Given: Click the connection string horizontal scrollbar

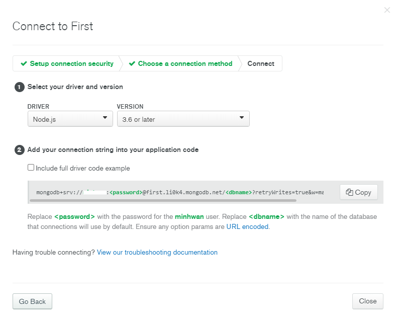Looking at the screenshot, I should coord(163,201).
